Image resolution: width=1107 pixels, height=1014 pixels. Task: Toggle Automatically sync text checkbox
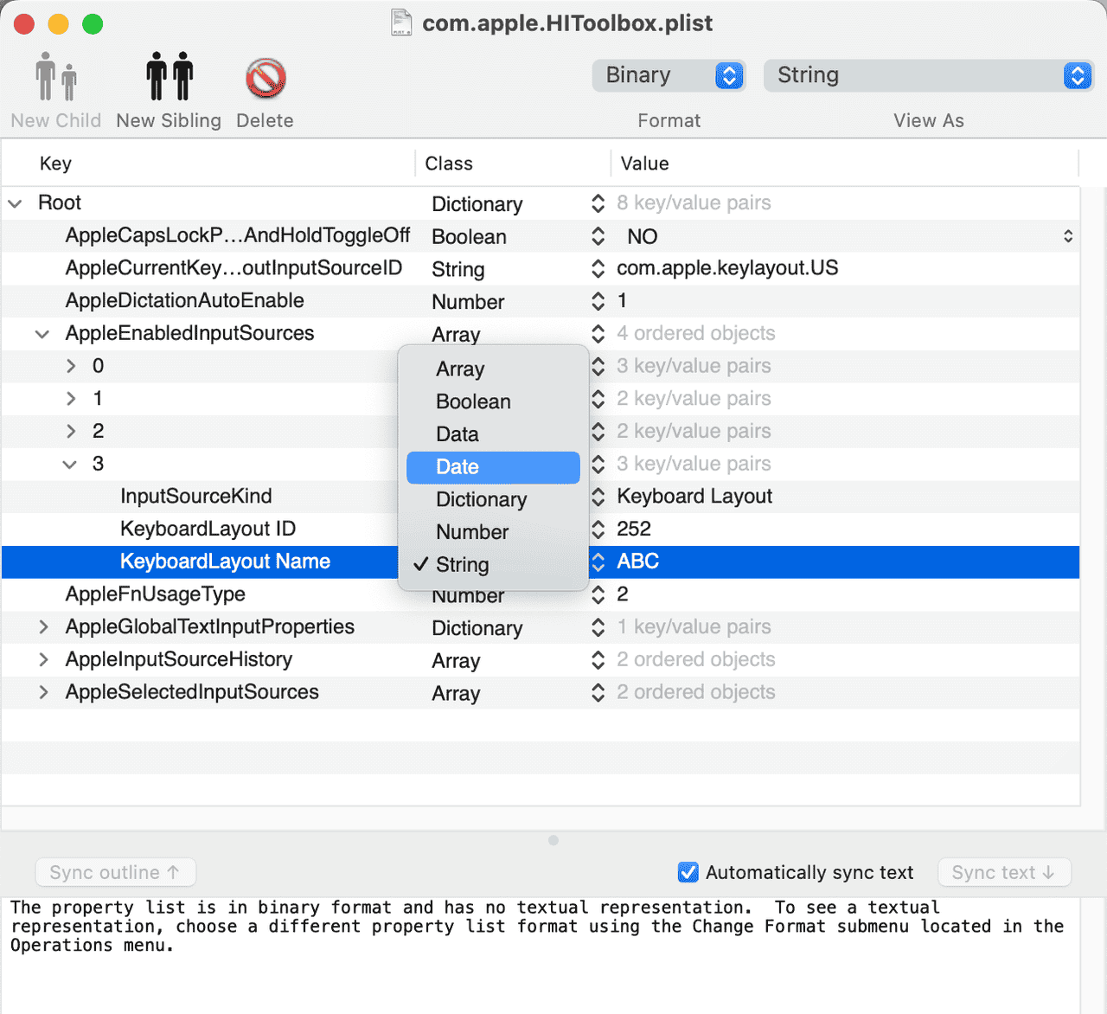click(688, 872)
